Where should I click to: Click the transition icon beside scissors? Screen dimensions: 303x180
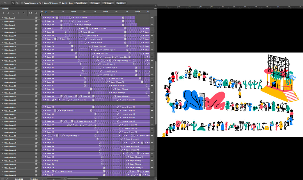coord(36,13)
